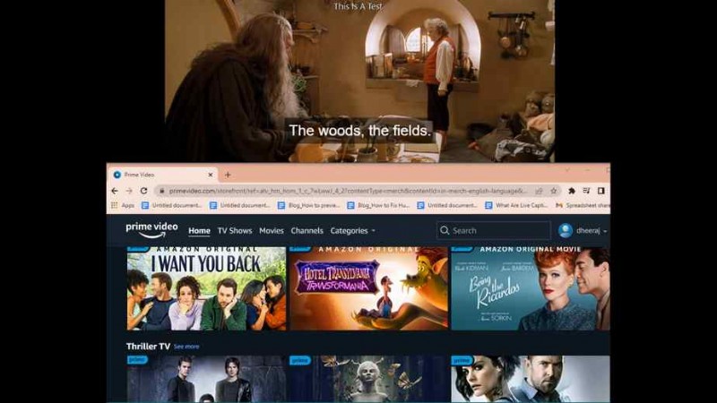Screen dimensions: 717x403
Task: Click the address bar URL
Action: (348, 191)
